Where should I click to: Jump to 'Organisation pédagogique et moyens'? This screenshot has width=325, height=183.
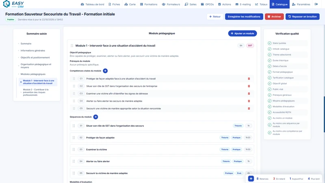tap(36, 66)
